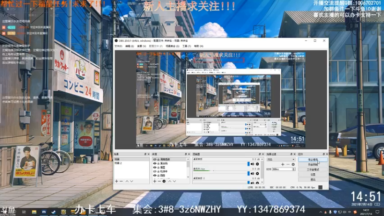The width and height of the screenshot is (384, 216).
Task: Toggle the lock of the fourth source row
Action: (158, 171)
